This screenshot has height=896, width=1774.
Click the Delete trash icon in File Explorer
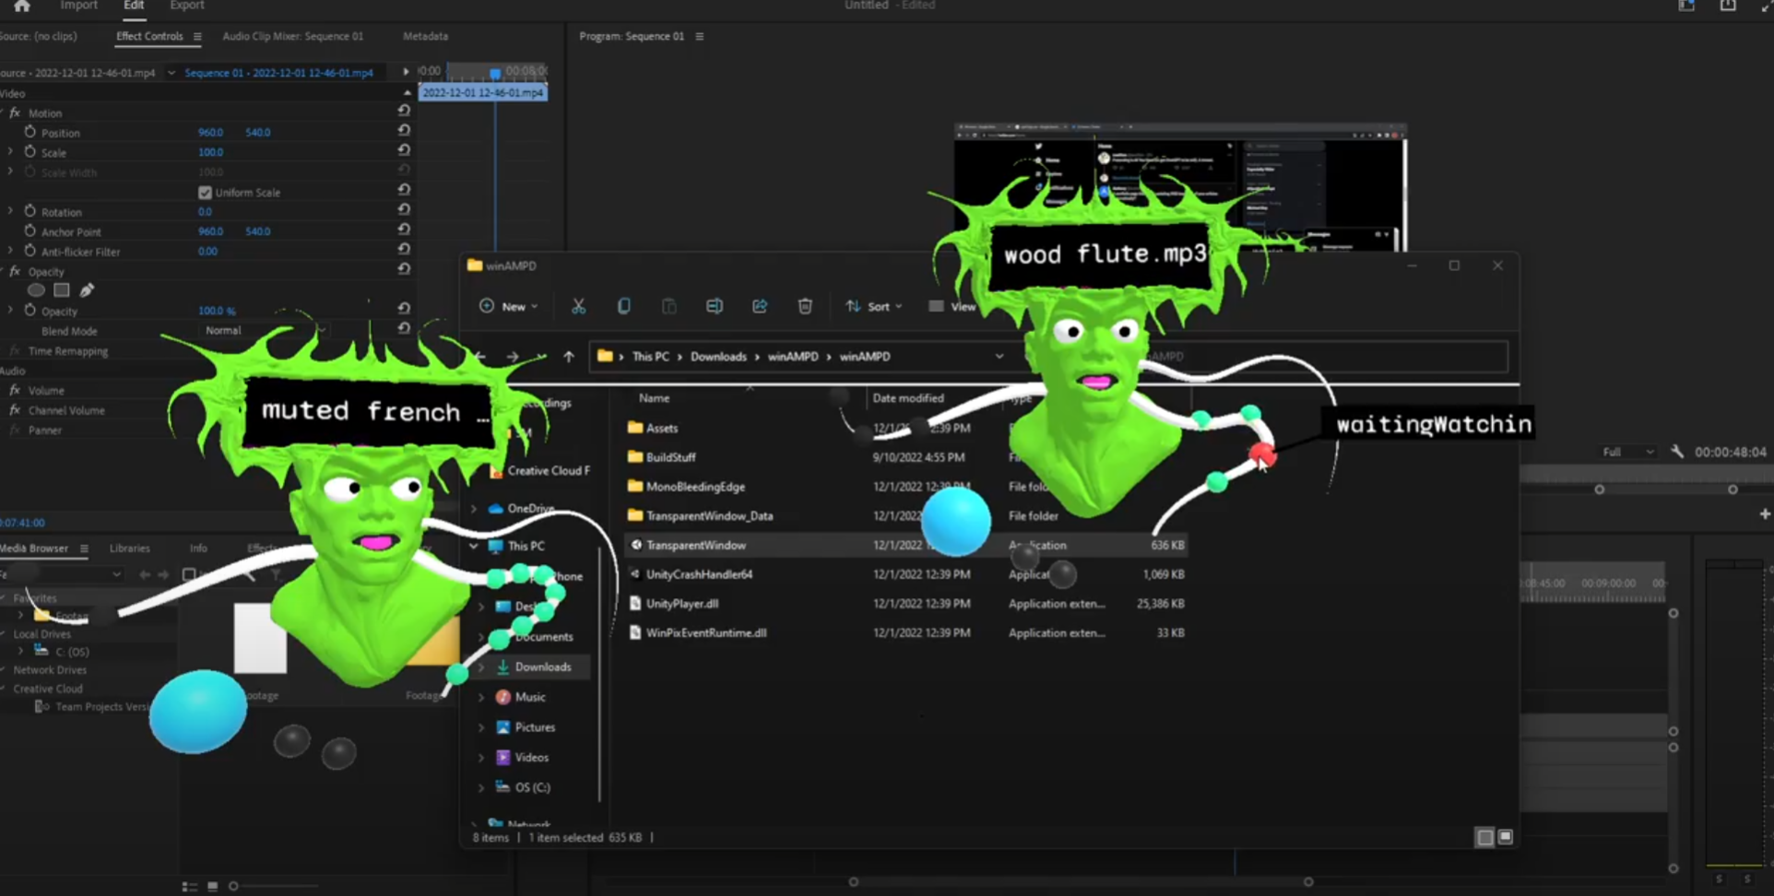coord(805,306)
